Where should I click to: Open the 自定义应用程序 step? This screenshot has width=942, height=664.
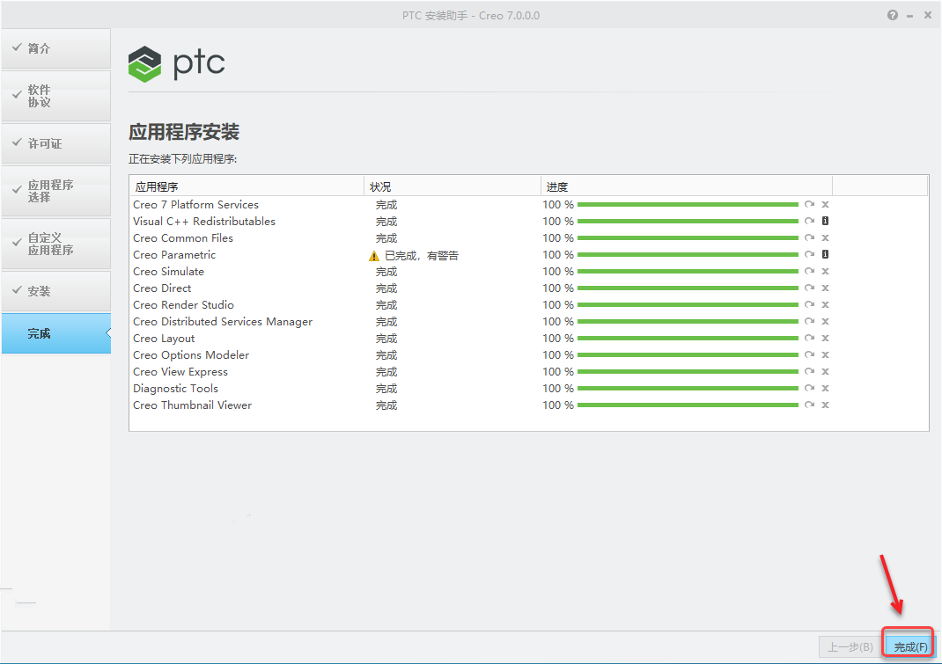coord(55,244)
